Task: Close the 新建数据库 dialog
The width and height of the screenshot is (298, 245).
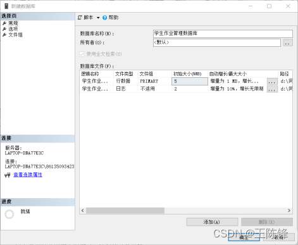Action: click(288, 6)
